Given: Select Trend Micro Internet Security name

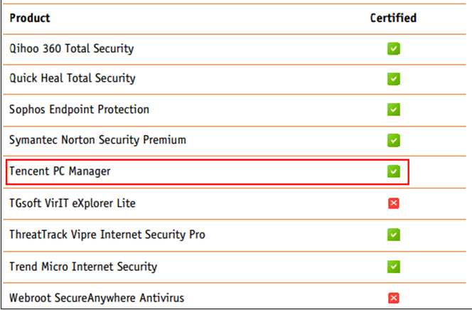Looking at the screenshot, I should (83, 267).
